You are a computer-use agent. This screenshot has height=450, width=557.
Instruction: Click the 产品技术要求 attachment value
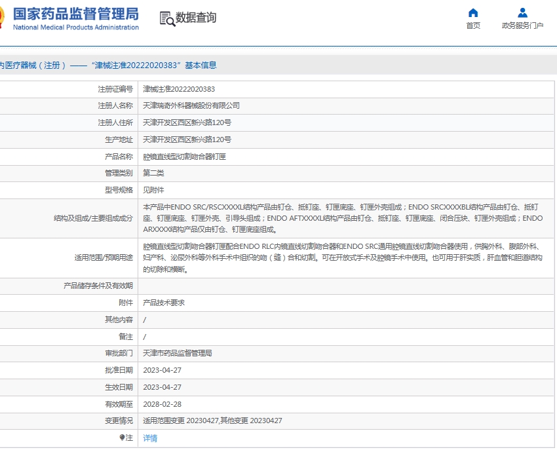[164, 303]
